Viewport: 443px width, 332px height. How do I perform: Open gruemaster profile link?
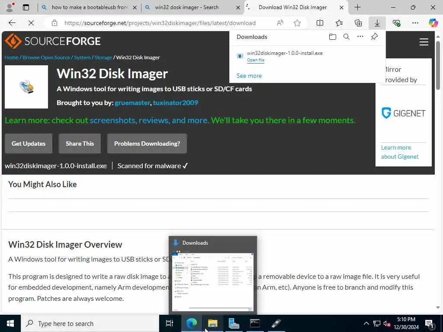132,103
